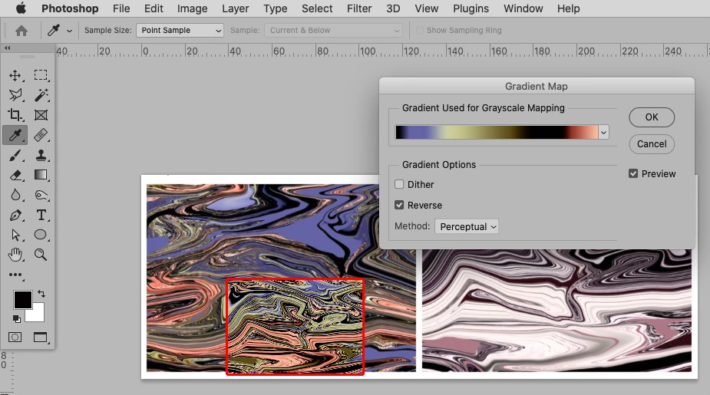The width and height of the screenshot is (710, 395).
Task: Click the pink-white marble image on canvas
Action: pyautogui.click(x=556, y=311)
